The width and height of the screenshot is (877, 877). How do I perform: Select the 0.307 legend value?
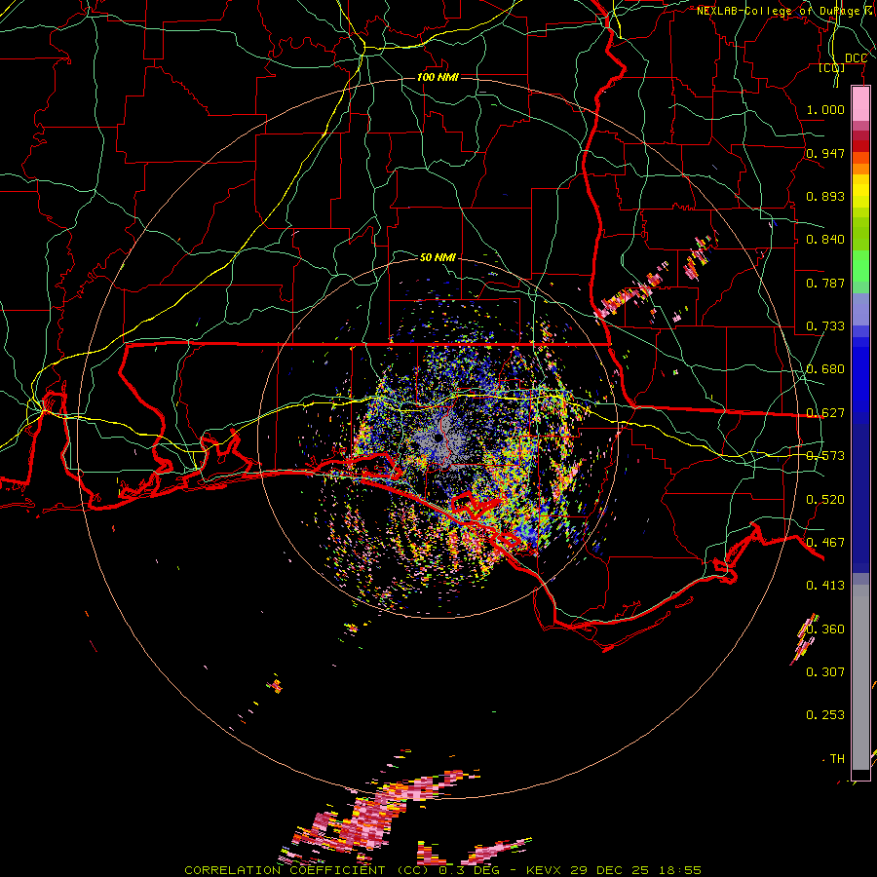pyautogui.click(x=825, y=672)
